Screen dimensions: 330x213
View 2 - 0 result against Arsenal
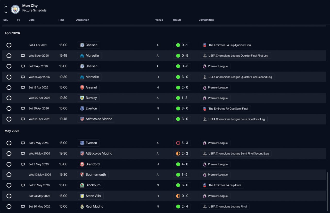pyautogui.click(x=182, y=87)
